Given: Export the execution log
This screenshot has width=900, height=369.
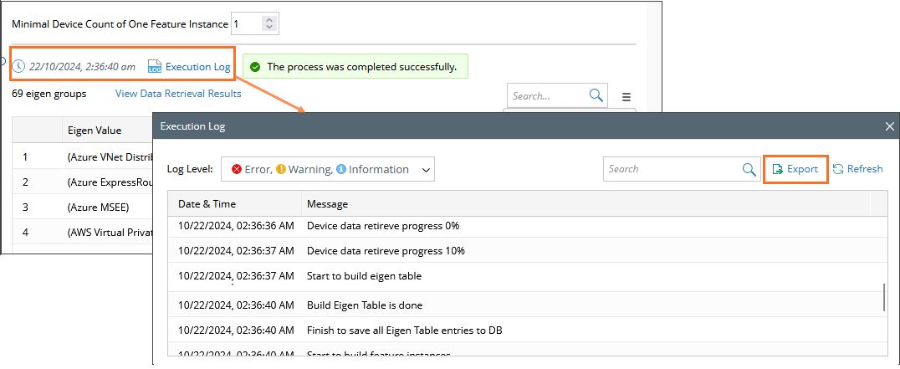Looking at the screenshot, I should [x=795, y=169].
